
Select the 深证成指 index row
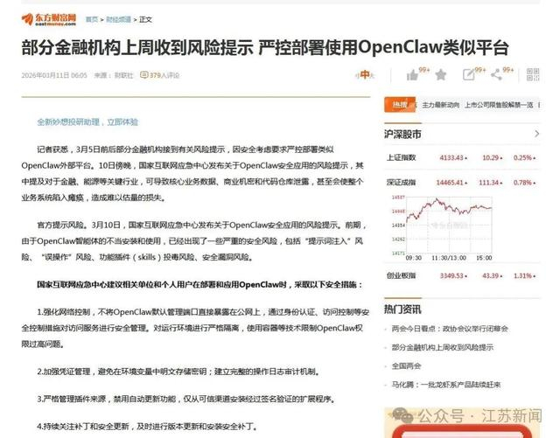[462, 183]
